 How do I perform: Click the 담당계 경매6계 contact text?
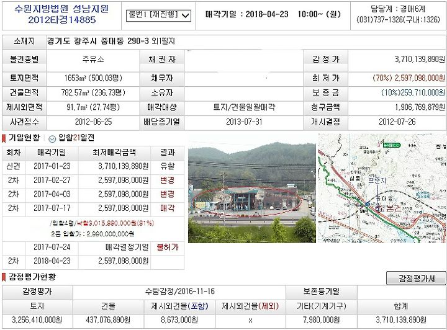pos(398,9)
